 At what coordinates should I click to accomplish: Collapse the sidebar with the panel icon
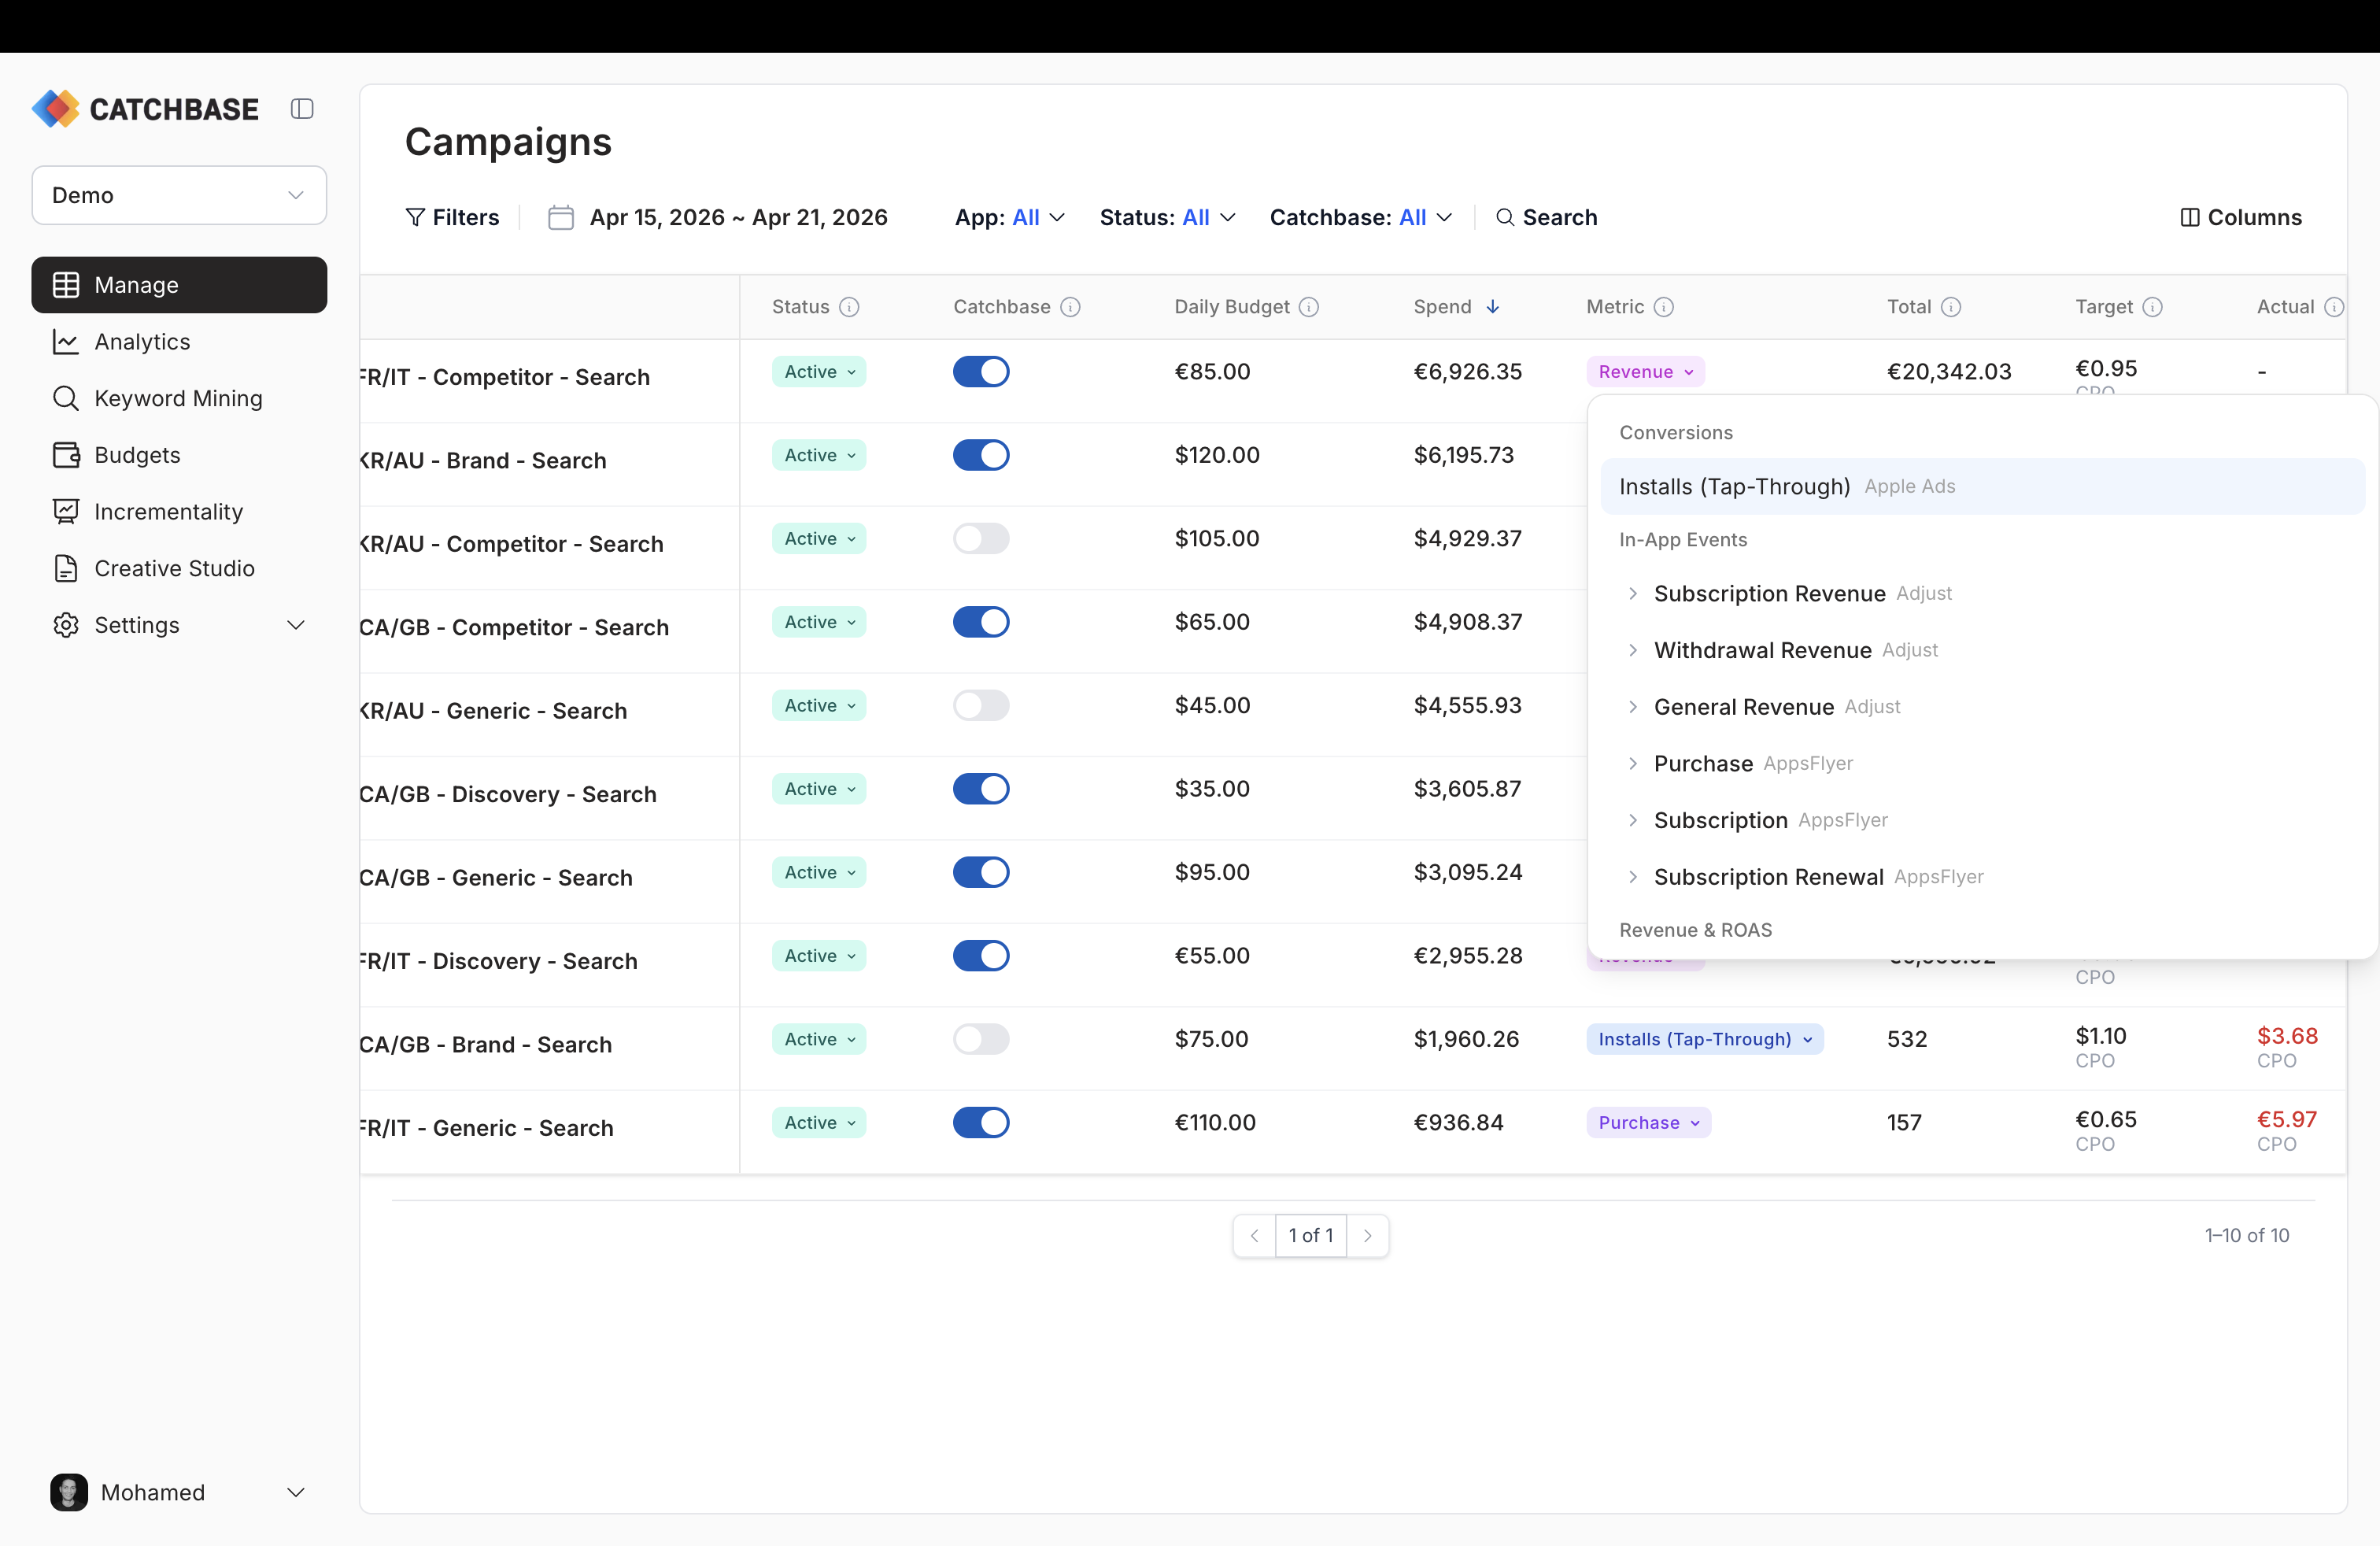[x=303, y=108]
